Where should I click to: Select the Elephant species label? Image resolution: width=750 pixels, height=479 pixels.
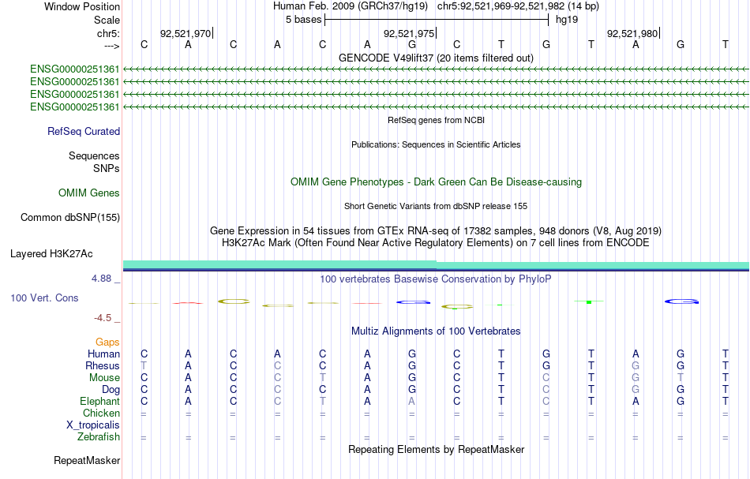100,401
